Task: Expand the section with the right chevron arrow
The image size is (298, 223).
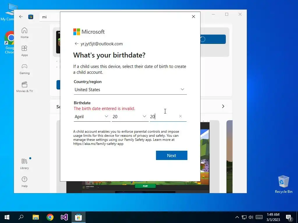Action: [x=223, y=106]
